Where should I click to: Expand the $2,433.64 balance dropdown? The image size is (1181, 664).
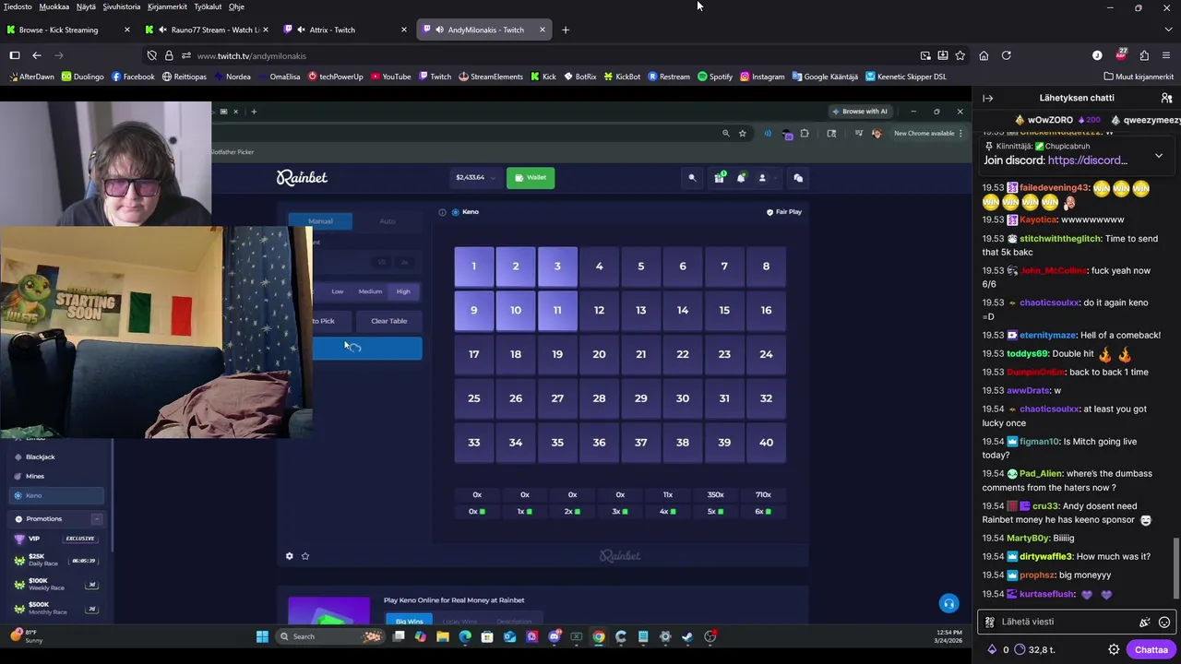(x=476, y=178)
